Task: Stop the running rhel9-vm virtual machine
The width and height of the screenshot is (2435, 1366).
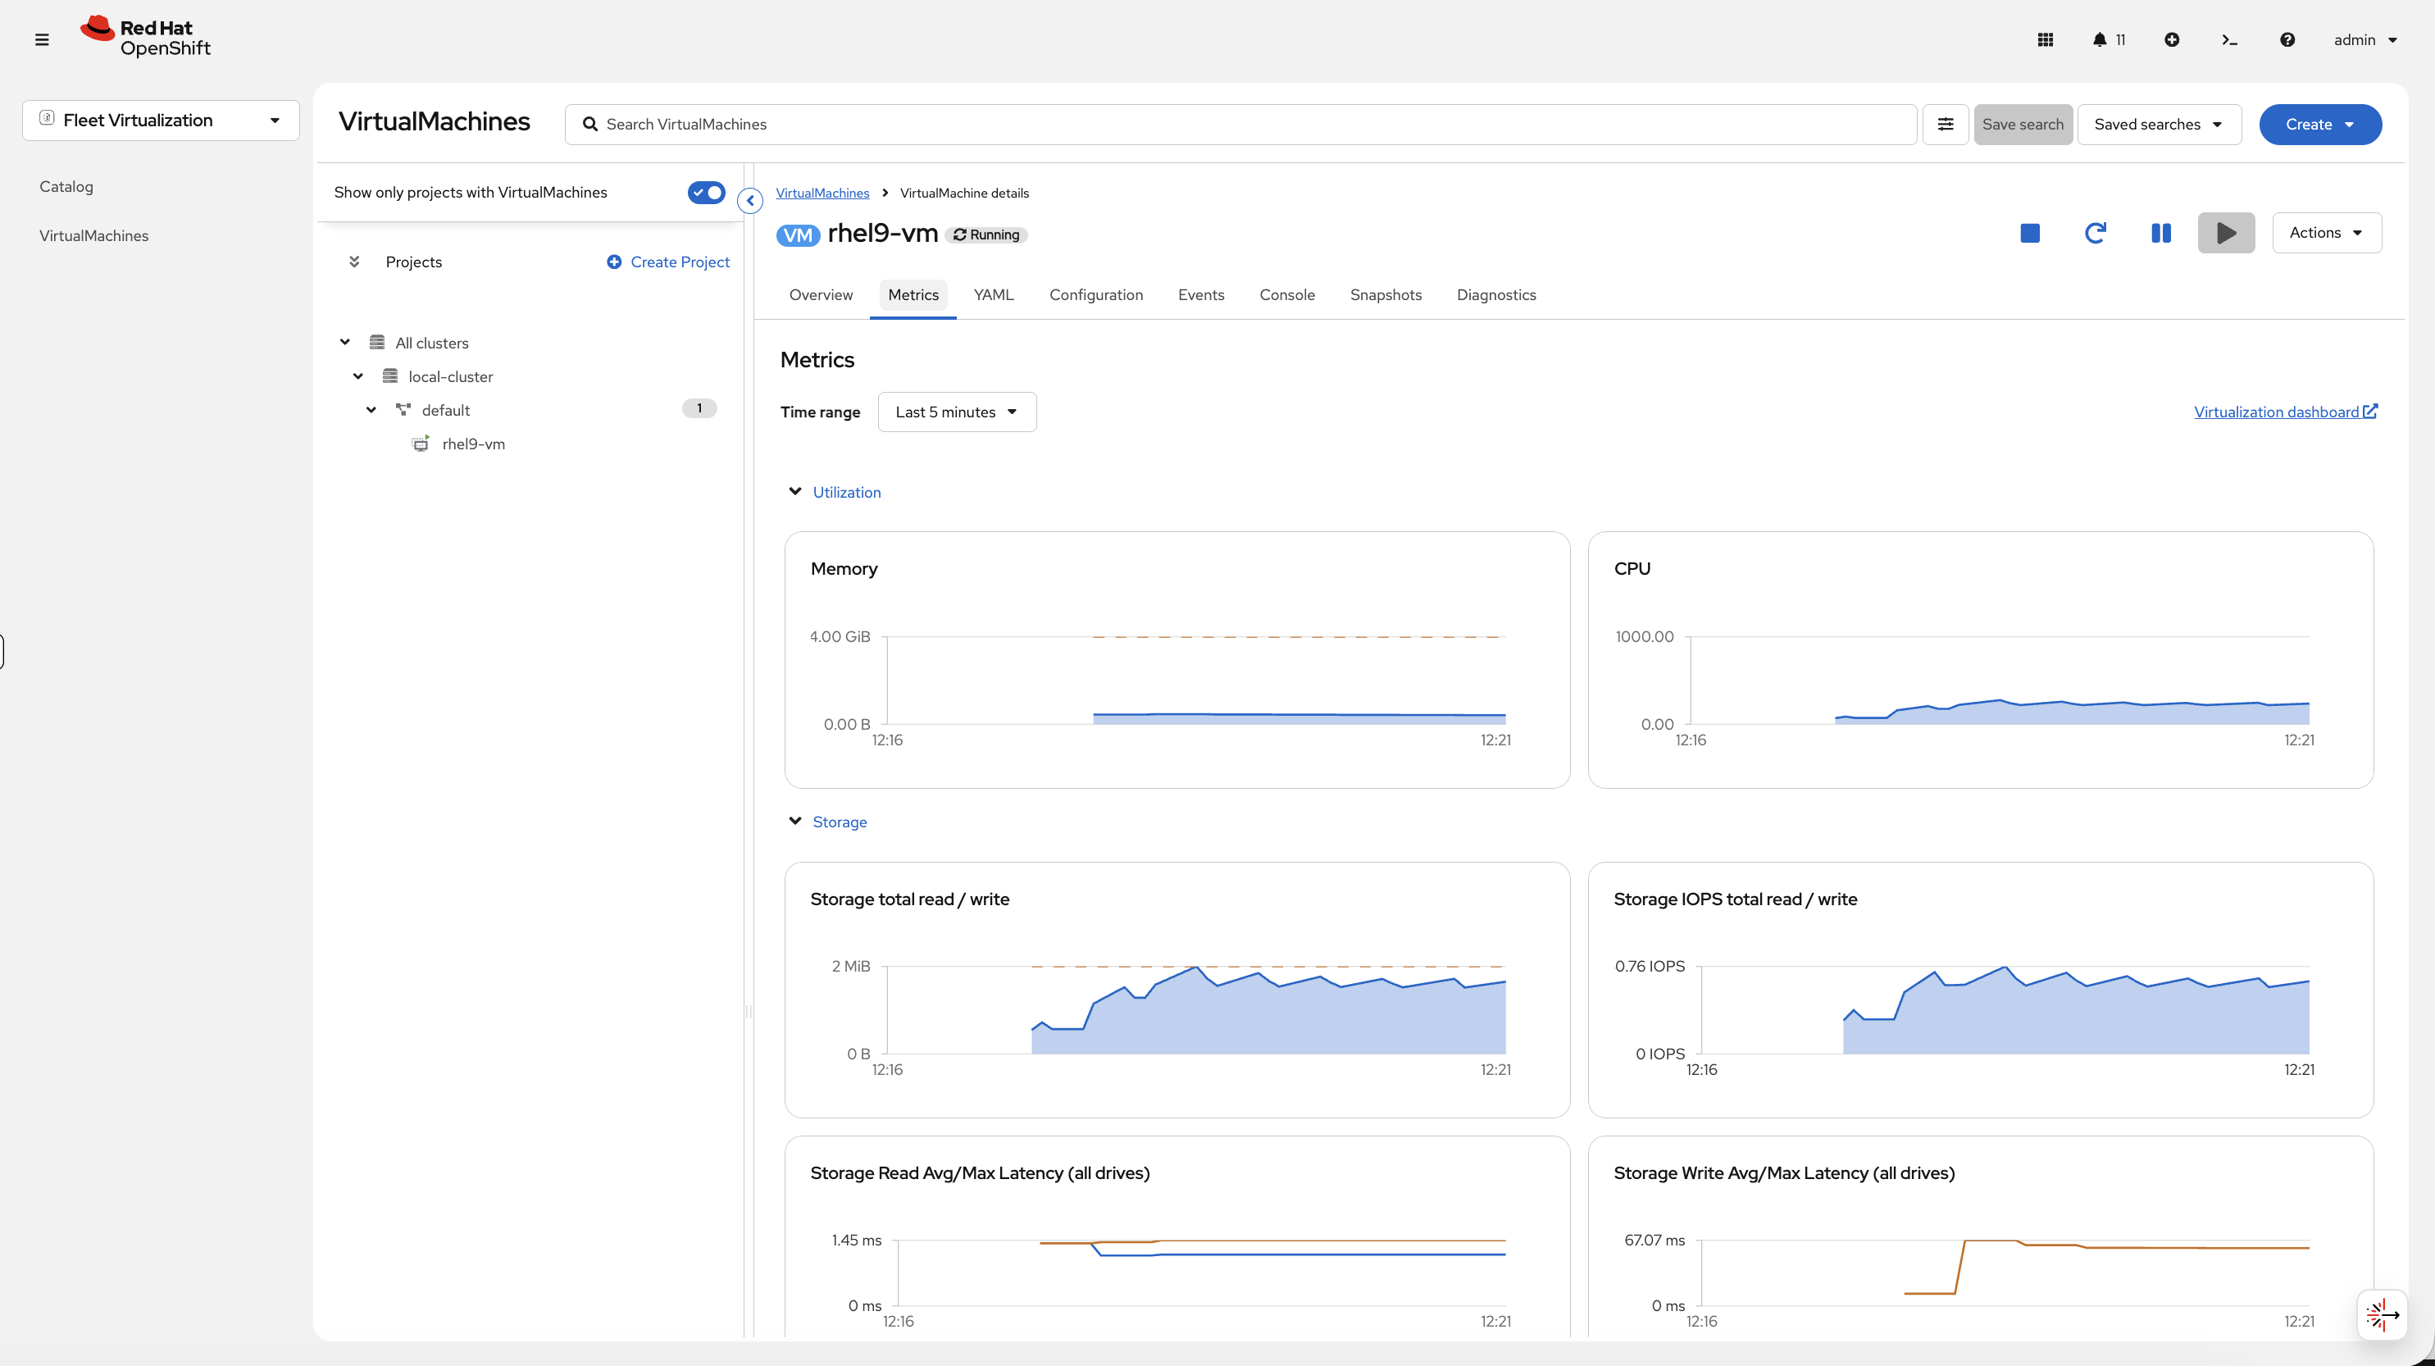Action: tap(2028, 233)
